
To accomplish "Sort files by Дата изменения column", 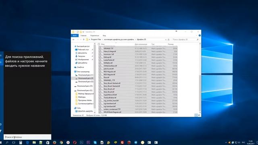I will pyautogui.click(x=141, y=44).
